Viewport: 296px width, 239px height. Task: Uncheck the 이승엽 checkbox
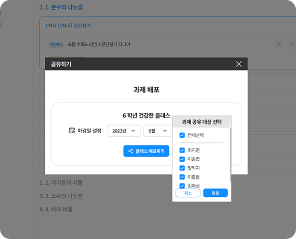point(182,159)
